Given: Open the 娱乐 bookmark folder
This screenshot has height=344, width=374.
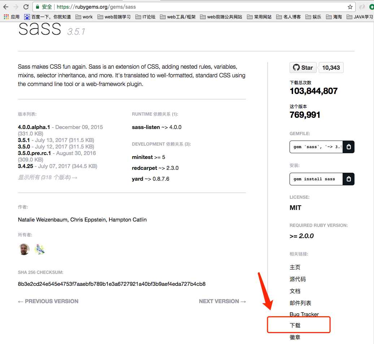Looking at the screenshot, I should click(313, 17).
